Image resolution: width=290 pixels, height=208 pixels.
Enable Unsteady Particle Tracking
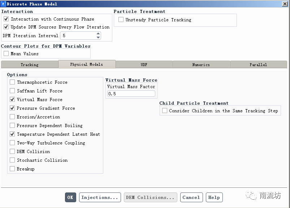pos(121,20)
